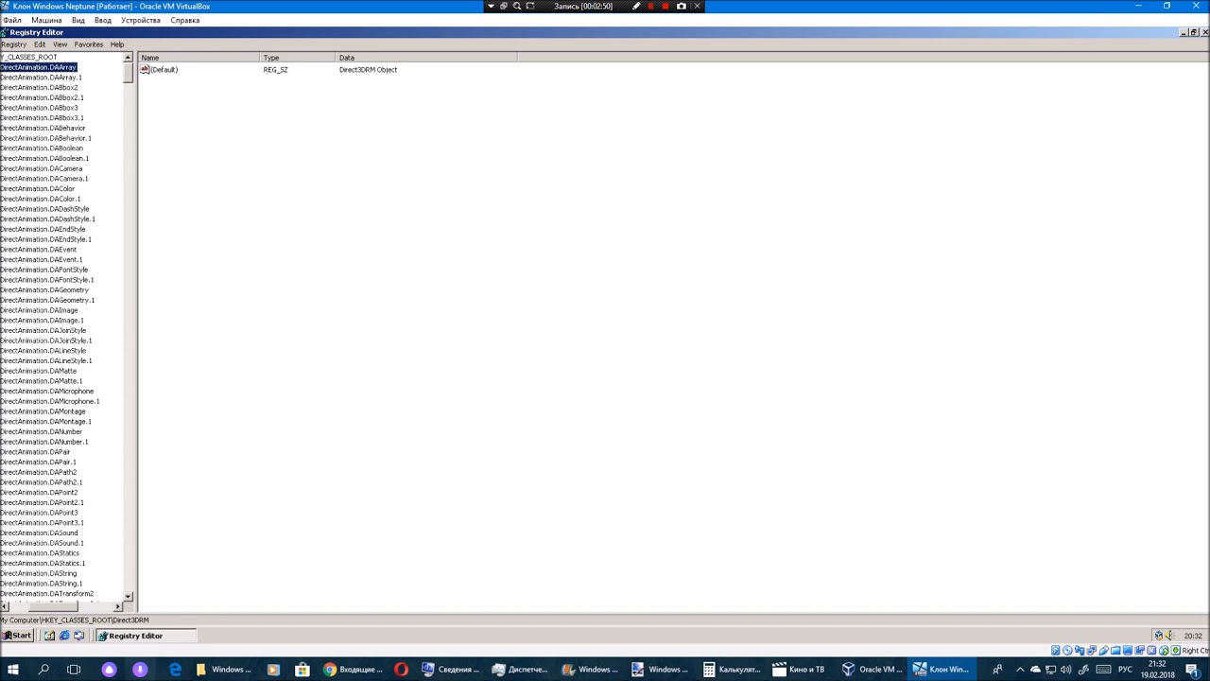Select DirectAnimation.DAPath2 tree key

pyautogui.click(x=38, y=472)
